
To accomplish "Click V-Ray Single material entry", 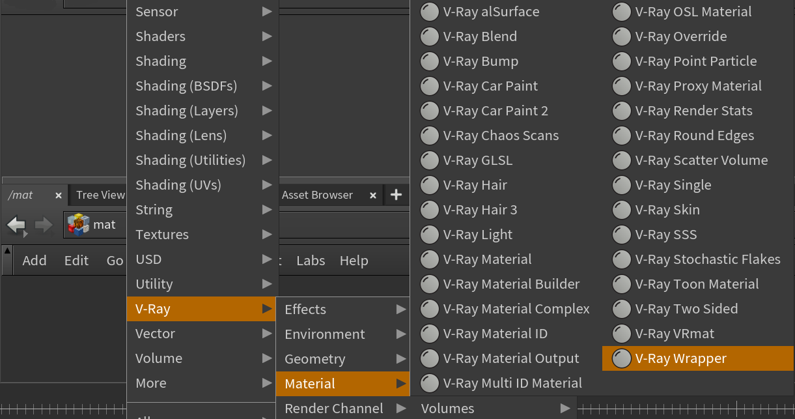I will pos(698,185).
